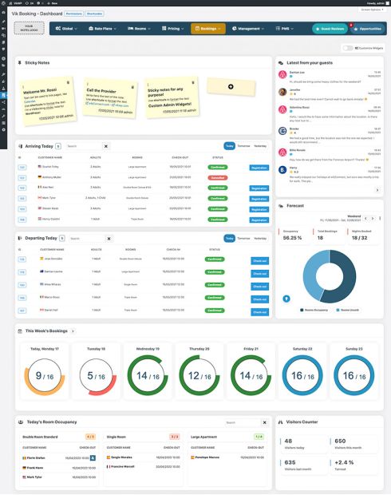
Task: Open Forecast options vertical dots
Action: (x=380, y=219)
